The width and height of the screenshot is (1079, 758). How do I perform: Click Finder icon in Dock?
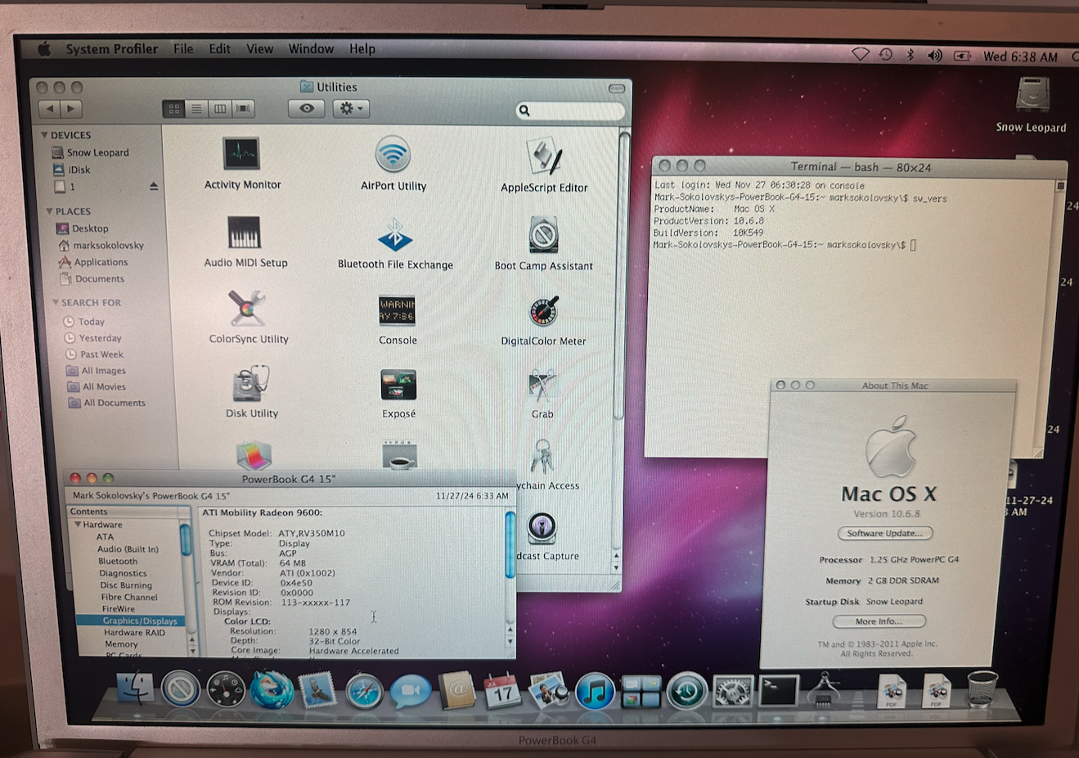135,688
